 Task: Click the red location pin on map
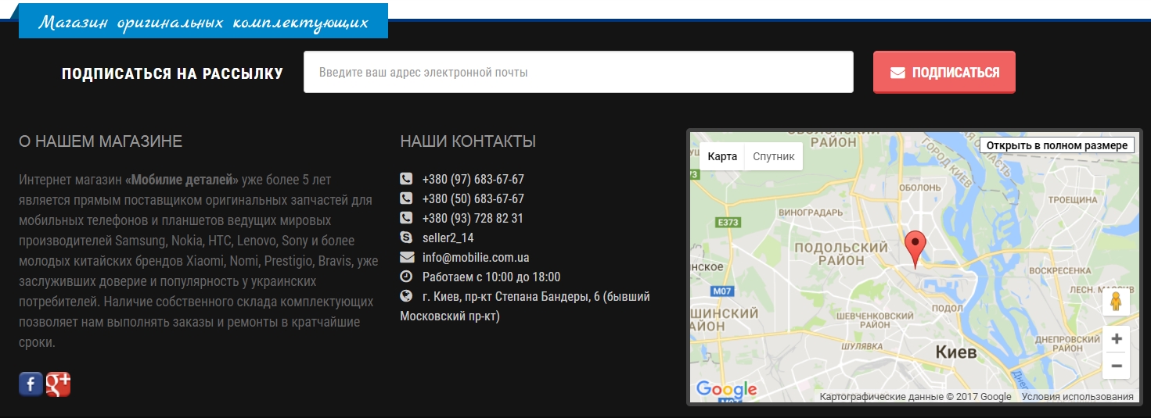pyautogui.click(x=915, y=247)
